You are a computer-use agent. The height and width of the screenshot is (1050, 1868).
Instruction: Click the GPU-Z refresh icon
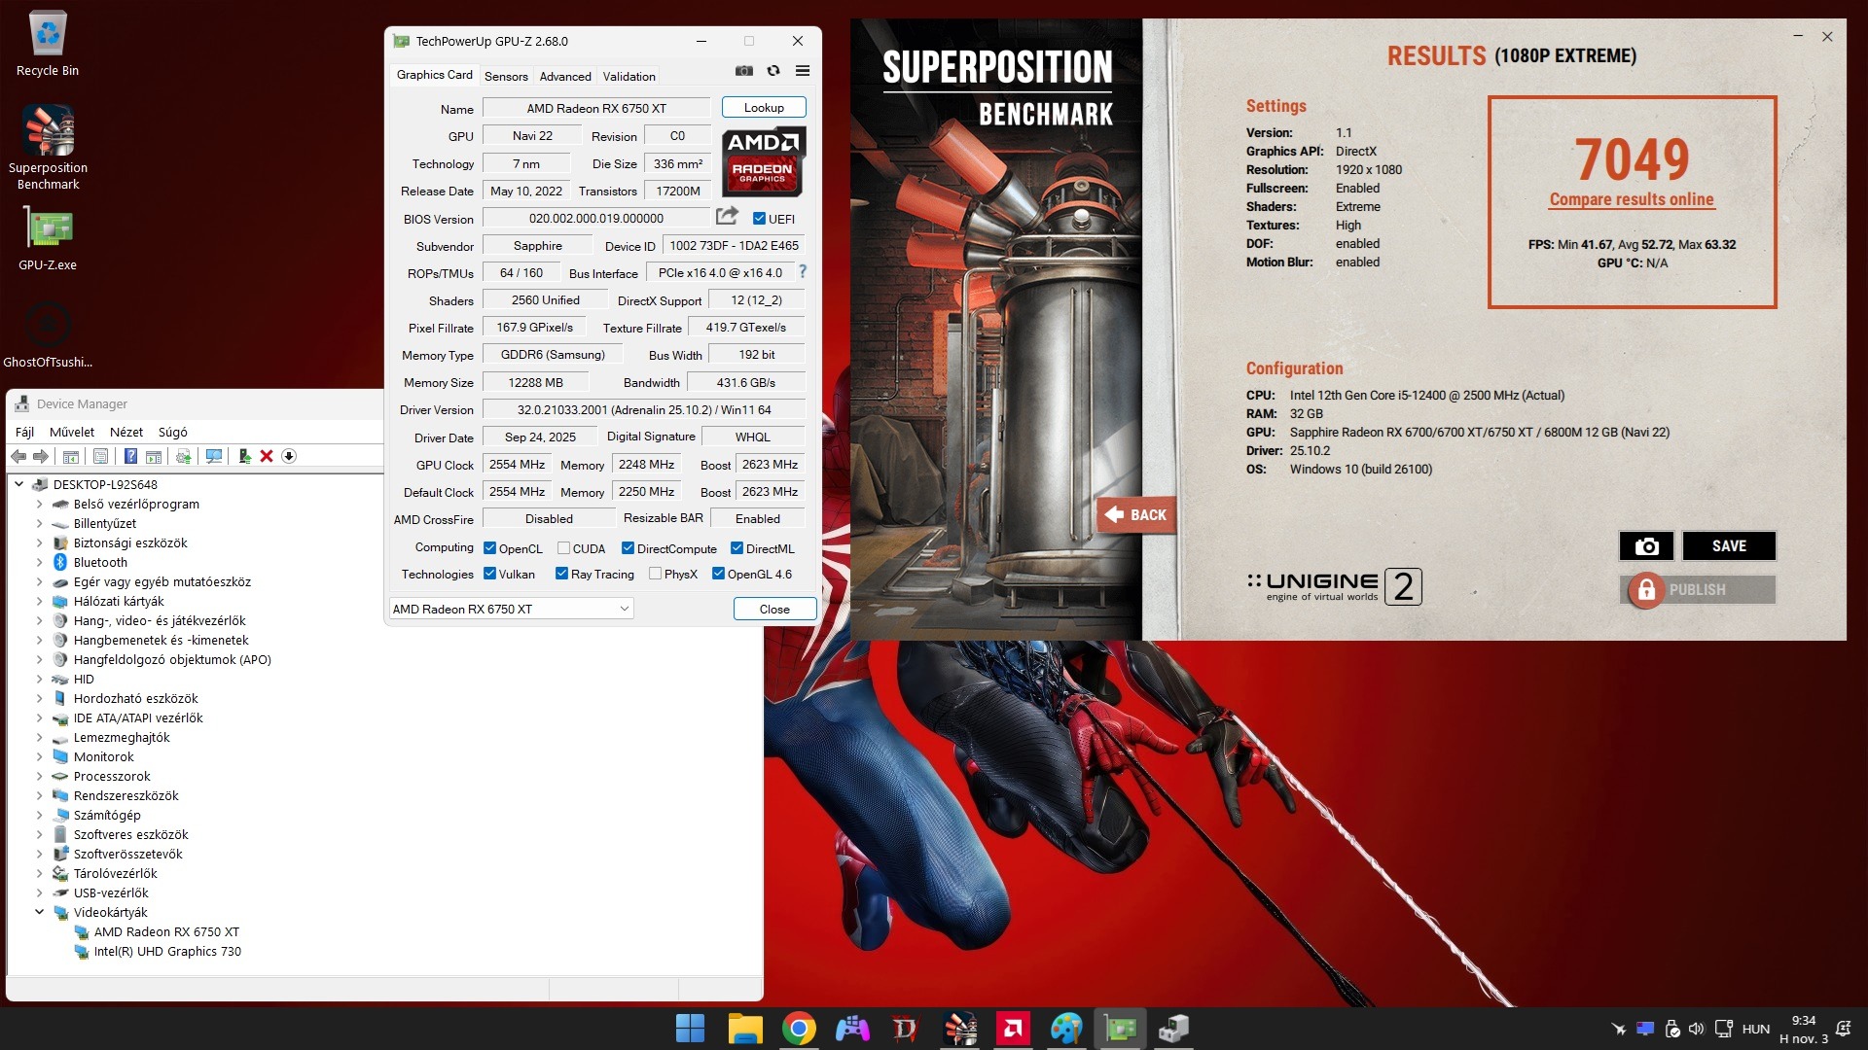(x=773, y=71)
